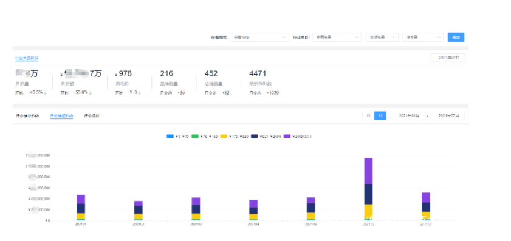The image size is (511, 241).
Task: Pick the 2021年07月 end date field
Action: [x=447, y=115]
